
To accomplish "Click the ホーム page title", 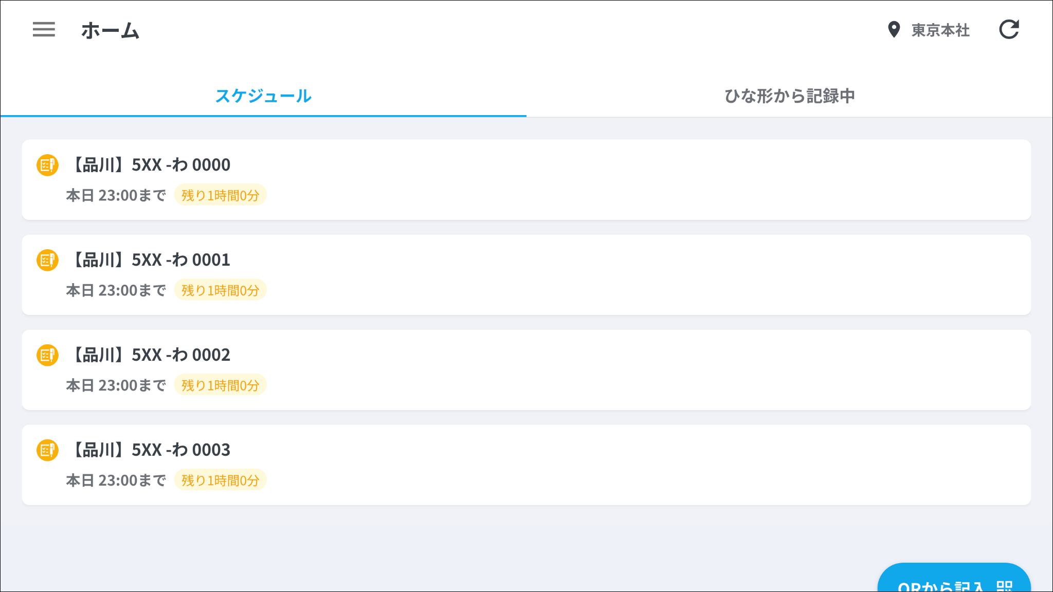I will click(x=110, y=30).
